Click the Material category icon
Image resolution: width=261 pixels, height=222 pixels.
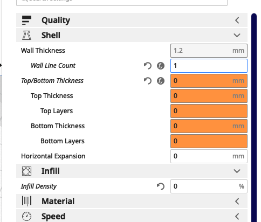(26, 201)
